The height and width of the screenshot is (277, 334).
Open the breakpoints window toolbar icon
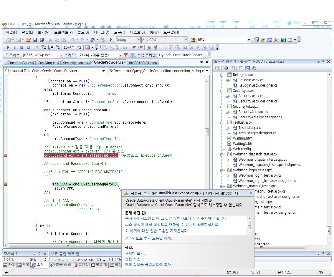click(x=87, y=47)
